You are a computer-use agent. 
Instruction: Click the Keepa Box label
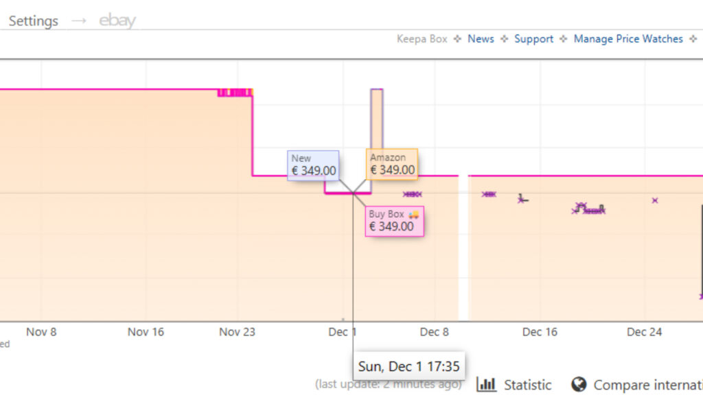click(422, 39)
